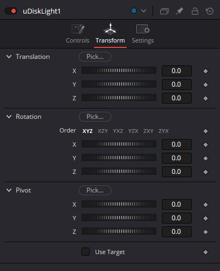The image size is (220, 271).
Task: Select ZYX rotation order
Action: click(x=164, y=131)
